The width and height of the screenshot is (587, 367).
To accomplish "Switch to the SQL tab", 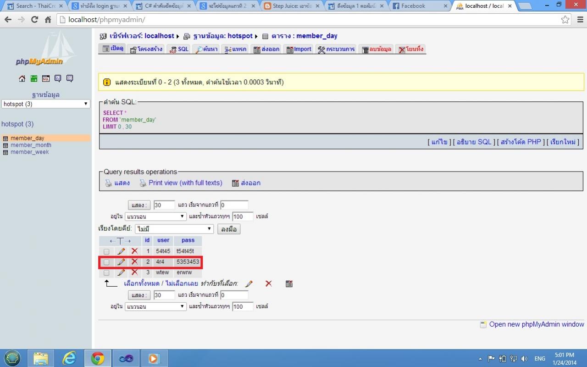I will (x=179, y=49).
